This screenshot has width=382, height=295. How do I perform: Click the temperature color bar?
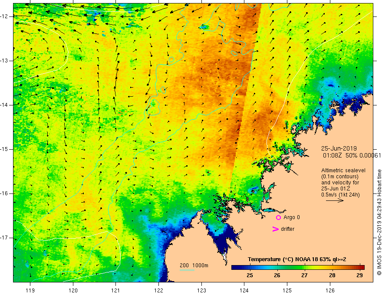pos(298,267)
